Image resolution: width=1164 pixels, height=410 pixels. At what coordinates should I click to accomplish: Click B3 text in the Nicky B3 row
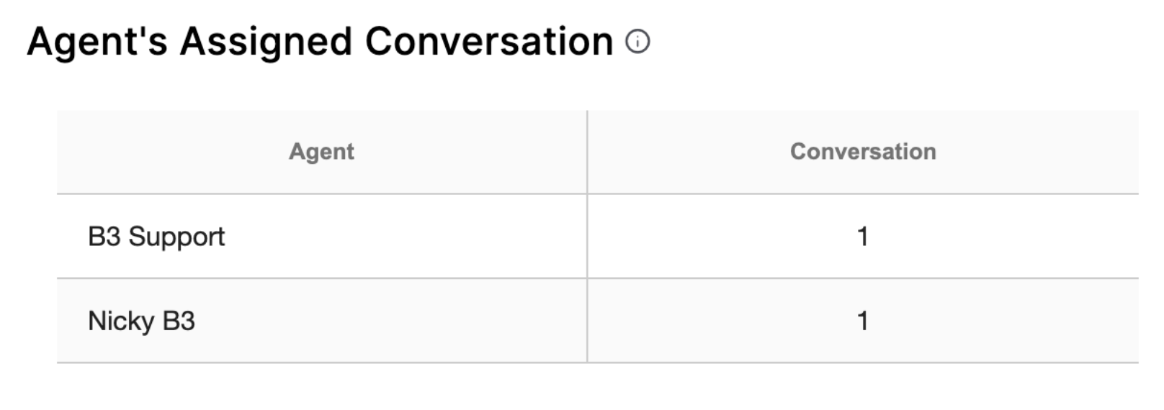point(179,321)
